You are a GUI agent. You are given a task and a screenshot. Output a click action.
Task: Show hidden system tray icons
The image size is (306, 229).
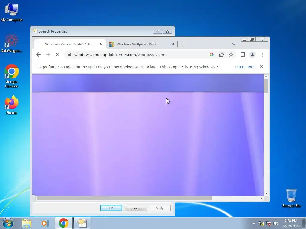[254, 223]
